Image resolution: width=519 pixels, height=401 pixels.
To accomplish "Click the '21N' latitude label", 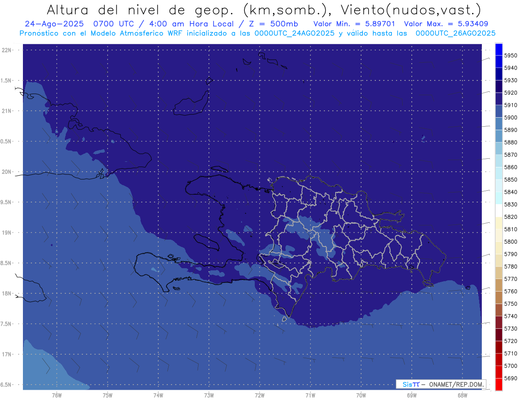I will tap(7, 111).
